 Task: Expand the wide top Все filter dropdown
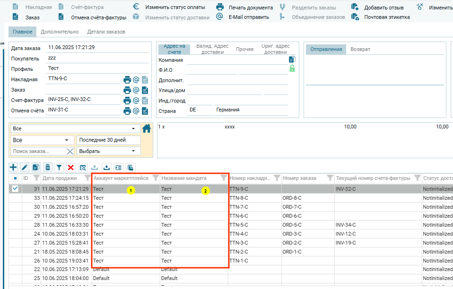pos(75,128)
